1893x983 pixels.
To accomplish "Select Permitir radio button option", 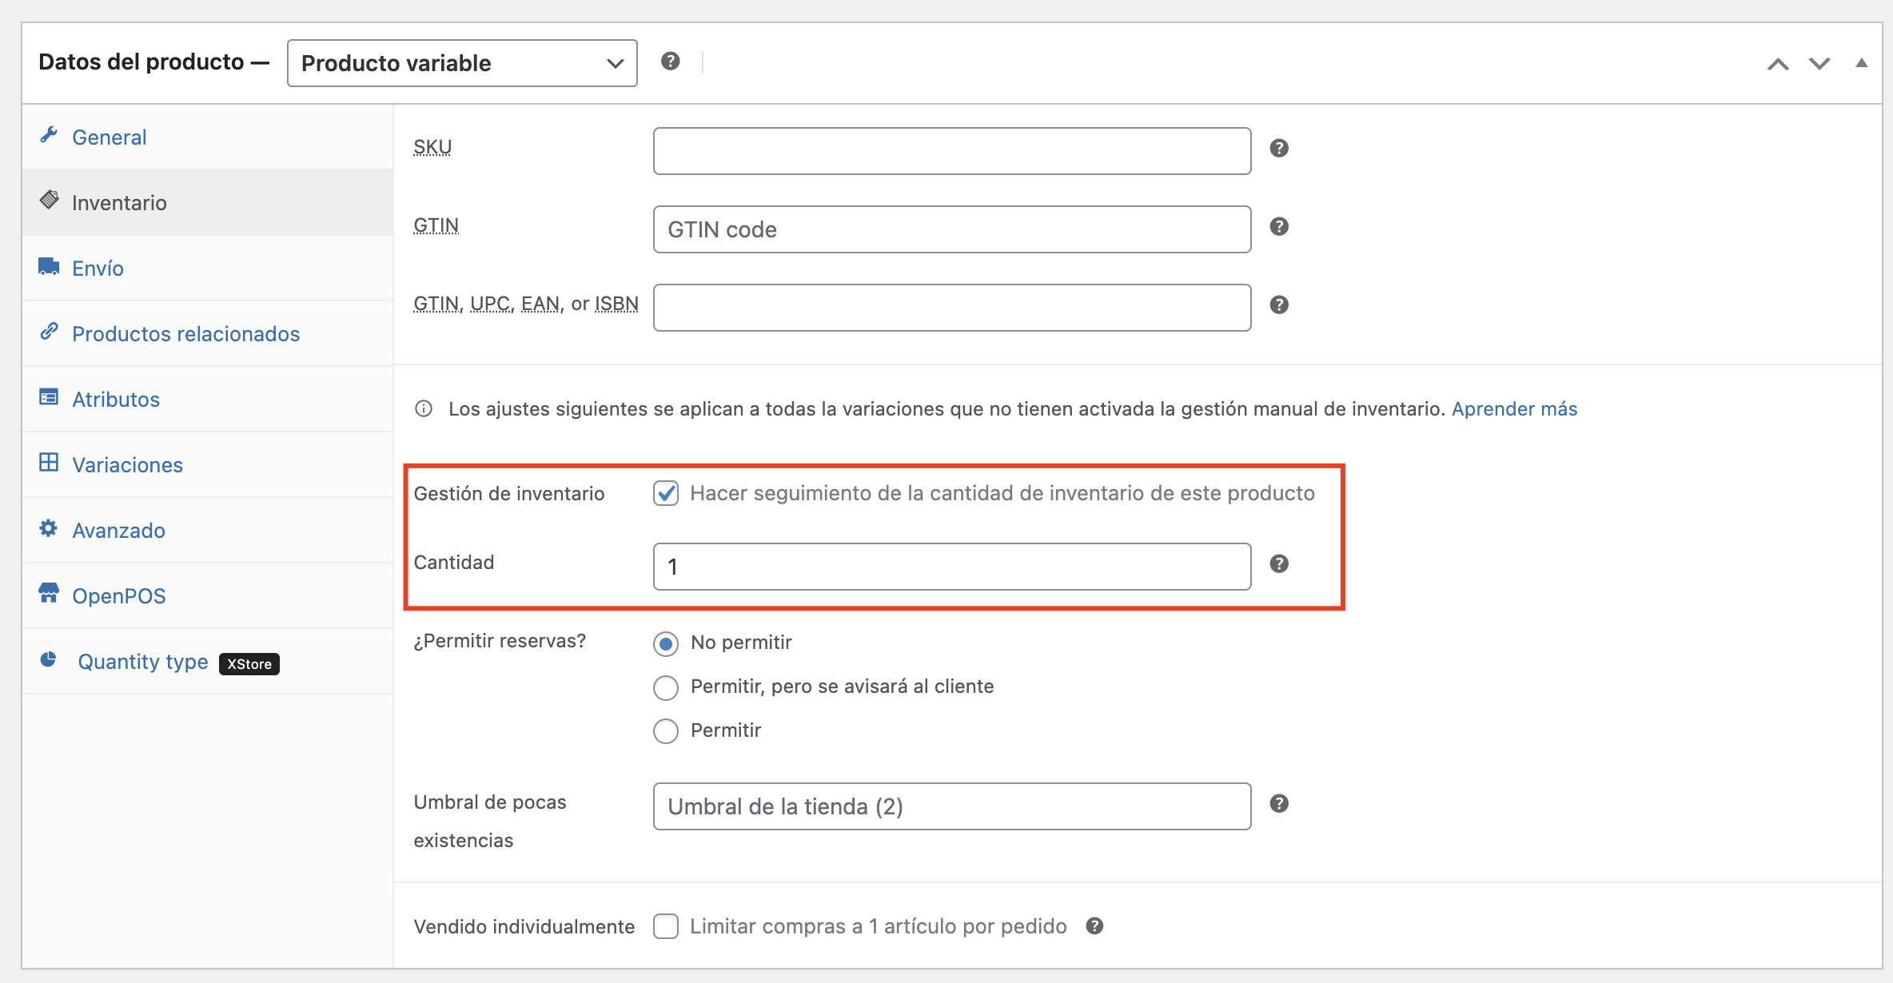I will (x=666, y=729).
